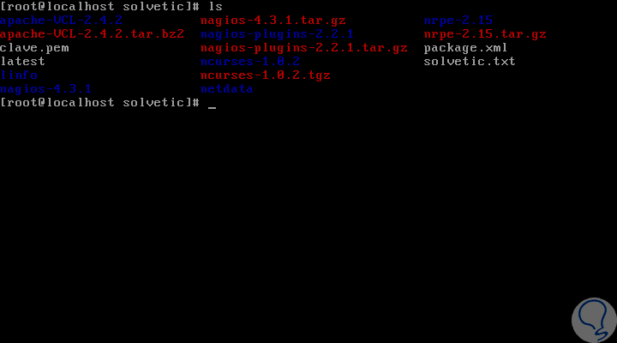
Task: Click the ncurses-1.0.2.tgz archive entry
Action: pyautogui.click(x=265, y=75)
